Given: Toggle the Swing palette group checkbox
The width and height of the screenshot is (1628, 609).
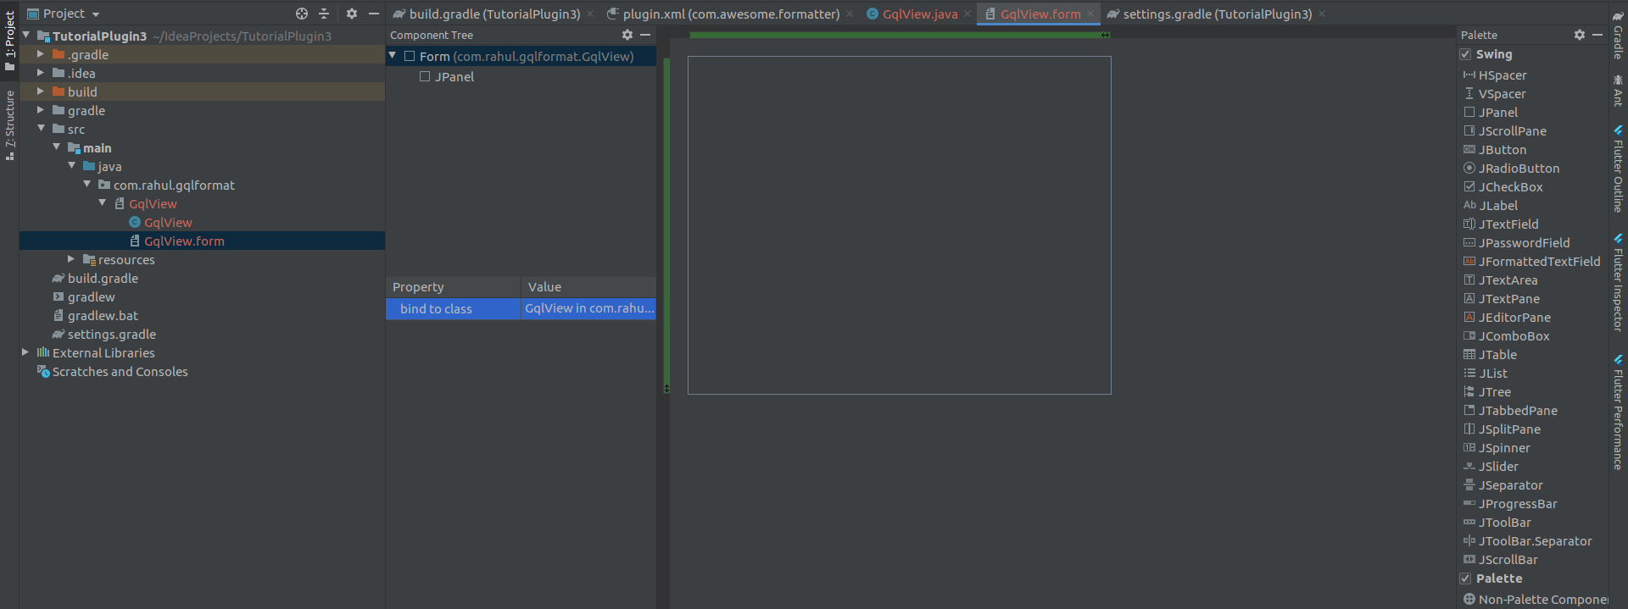Looking at the screenshot, I should click(x=1465, y=54).
